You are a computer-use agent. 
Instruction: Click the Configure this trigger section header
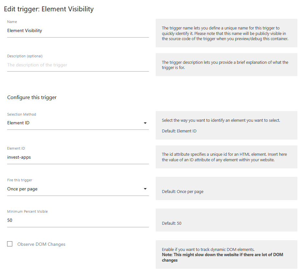pos(32,97)
